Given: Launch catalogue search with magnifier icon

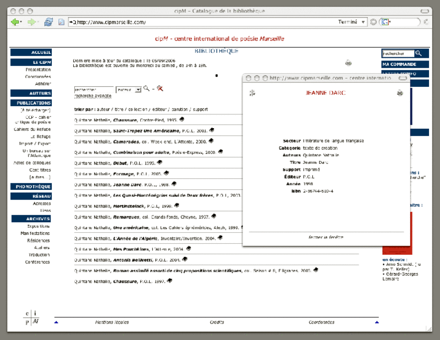Looking at the screenshot, I should (146, 89).
